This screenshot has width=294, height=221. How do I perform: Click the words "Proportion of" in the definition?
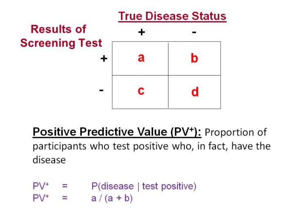(236, 133)
